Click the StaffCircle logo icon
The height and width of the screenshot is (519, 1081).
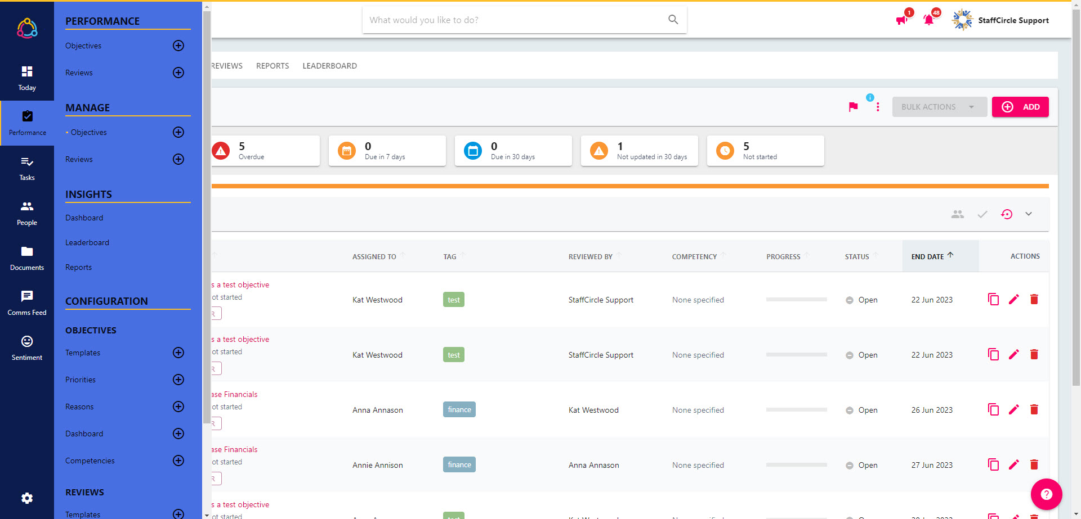click(27, 28)
